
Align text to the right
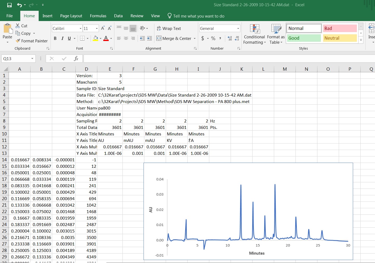tap(133, 38)
